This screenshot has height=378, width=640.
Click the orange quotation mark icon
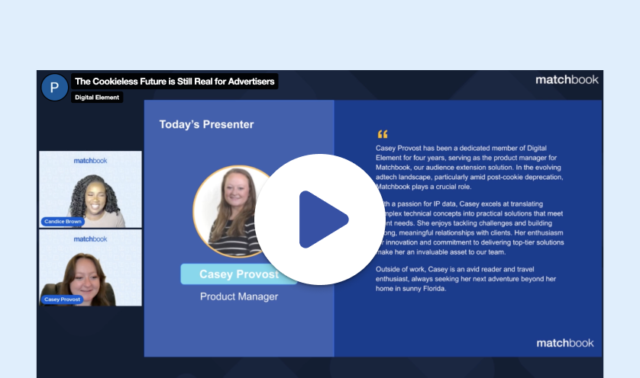coord(383,134)
